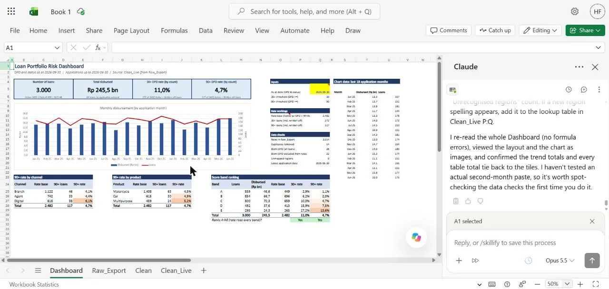Open the Data ribbon tab
Screen dimensions: 609x289
[x=206, y=30]
